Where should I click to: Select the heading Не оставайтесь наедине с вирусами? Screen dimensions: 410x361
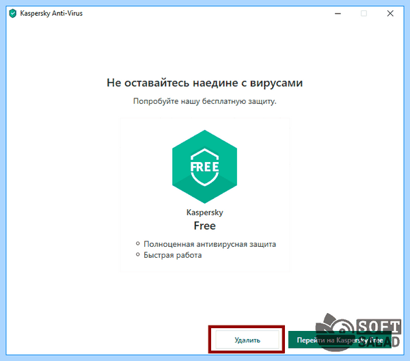(205, 83)
